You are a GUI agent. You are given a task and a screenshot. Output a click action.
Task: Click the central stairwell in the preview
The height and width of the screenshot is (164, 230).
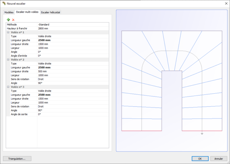point(172,101)
